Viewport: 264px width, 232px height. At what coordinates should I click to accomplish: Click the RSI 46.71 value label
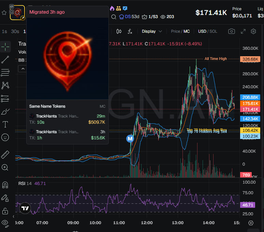click(x=248, y=205)
